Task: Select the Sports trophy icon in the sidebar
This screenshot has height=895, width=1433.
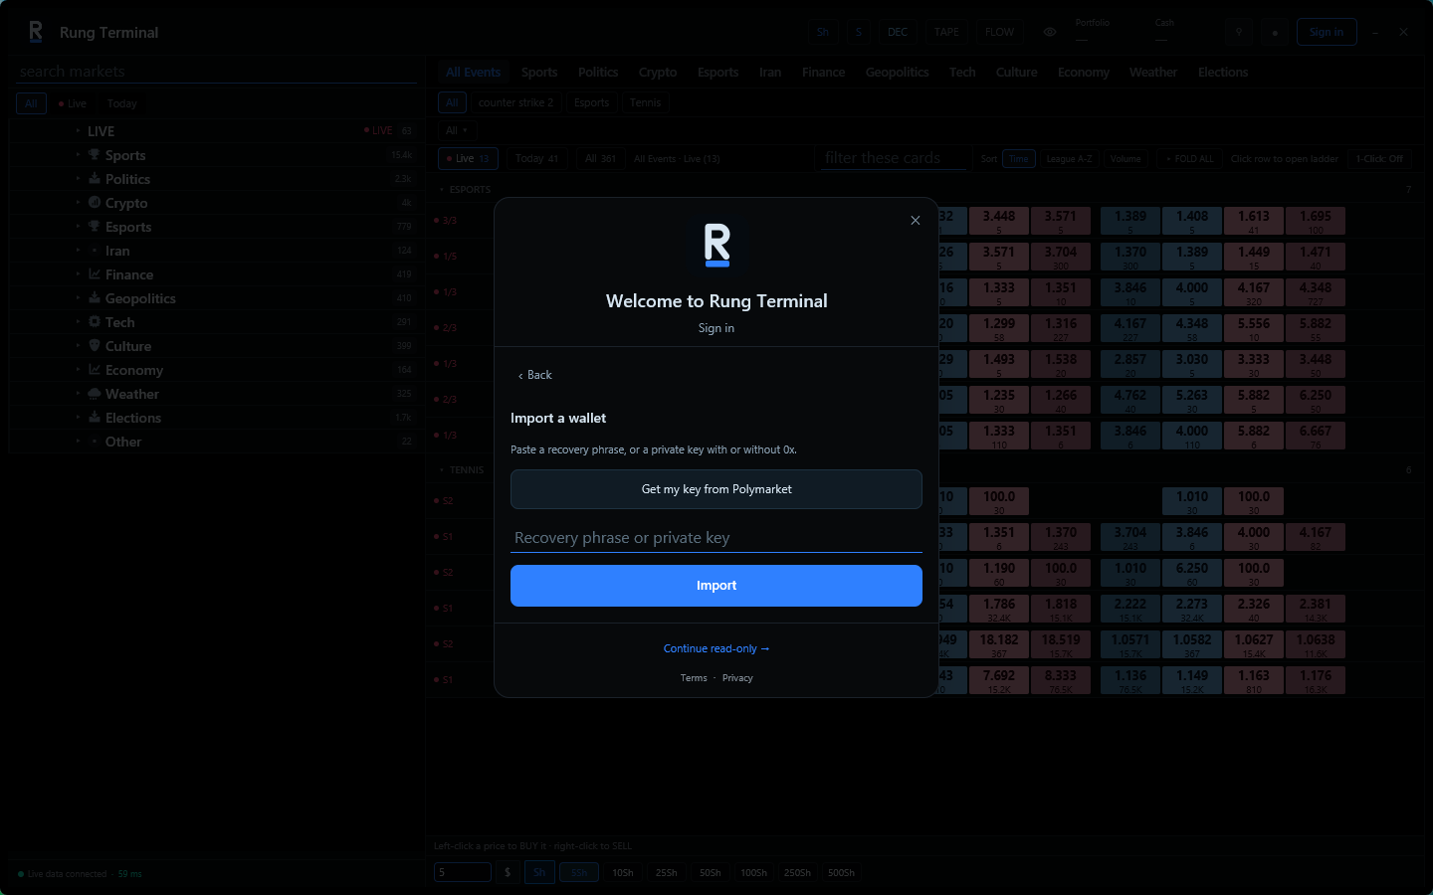Action: [x=95, y=155]
